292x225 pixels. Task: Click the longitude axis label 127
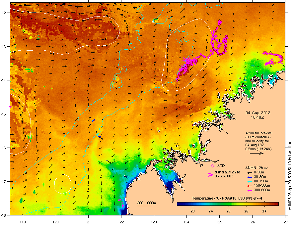[x=285, y=222]
